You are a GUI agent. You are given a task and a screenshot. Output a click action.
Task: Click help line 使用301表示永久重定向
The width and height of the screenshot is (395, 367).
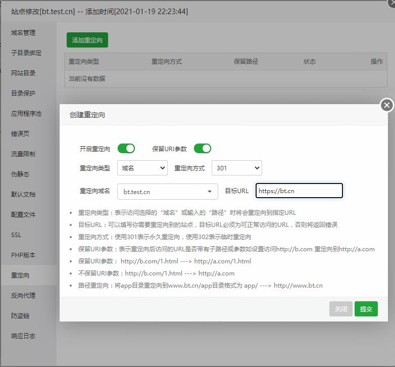165,237
